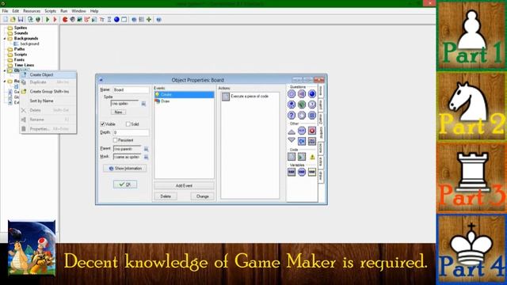Open the Edit menu
Viewport: 507px width, 285px height.
click(x=16, y=11)
